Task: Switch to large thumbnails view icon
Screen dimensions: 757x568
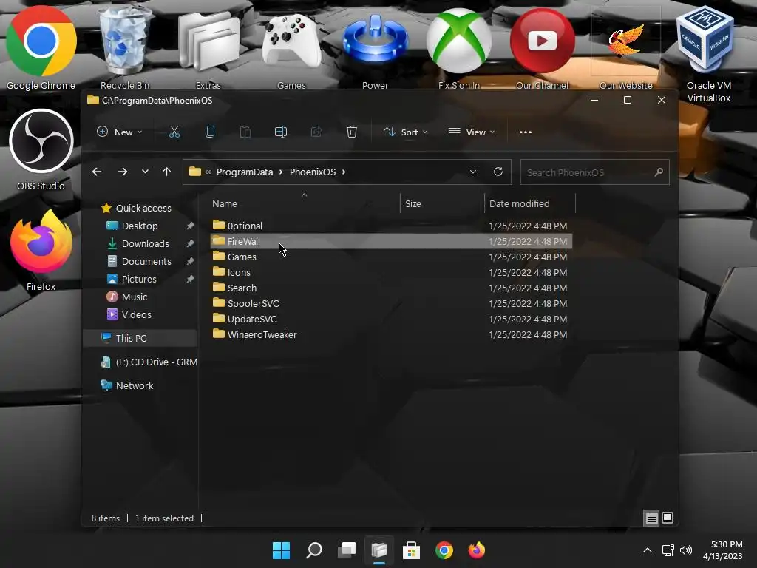Action: [668, 518]
